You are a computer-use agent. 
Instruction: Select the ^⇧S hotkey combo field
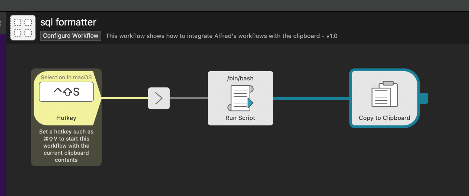tap(66, 91)
